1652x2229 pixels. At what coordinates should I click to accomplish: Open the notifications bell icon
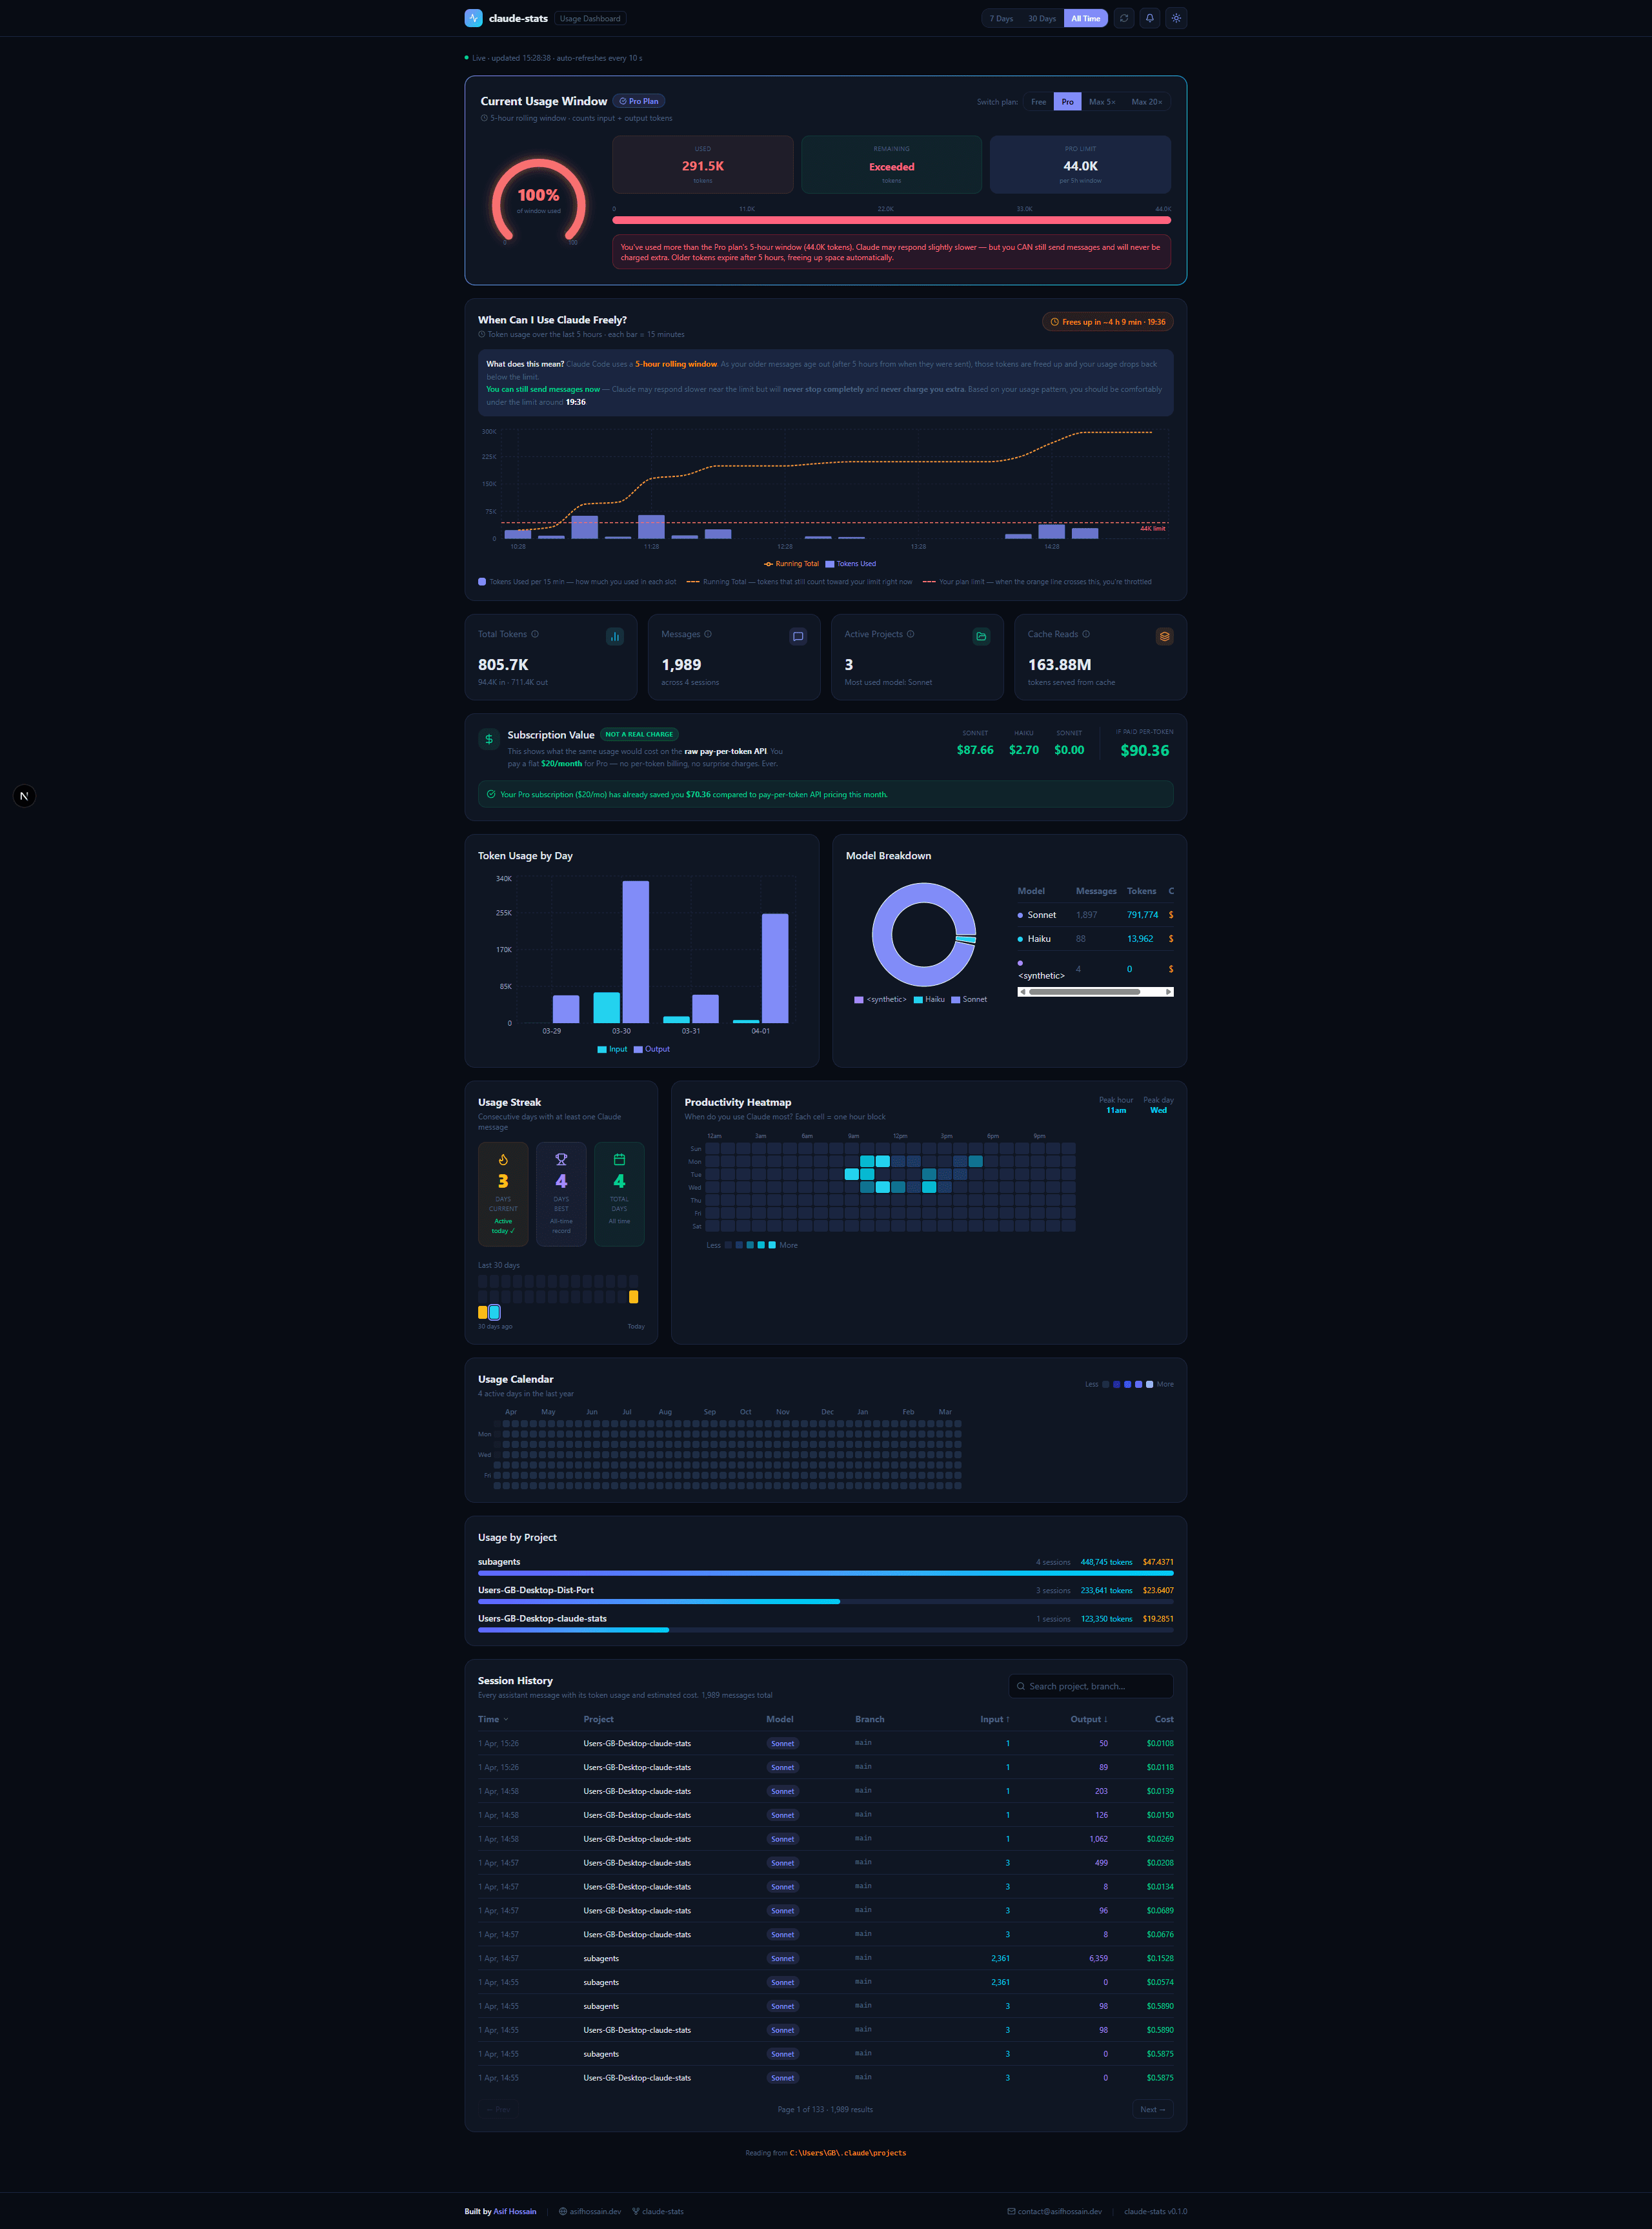1150,18
